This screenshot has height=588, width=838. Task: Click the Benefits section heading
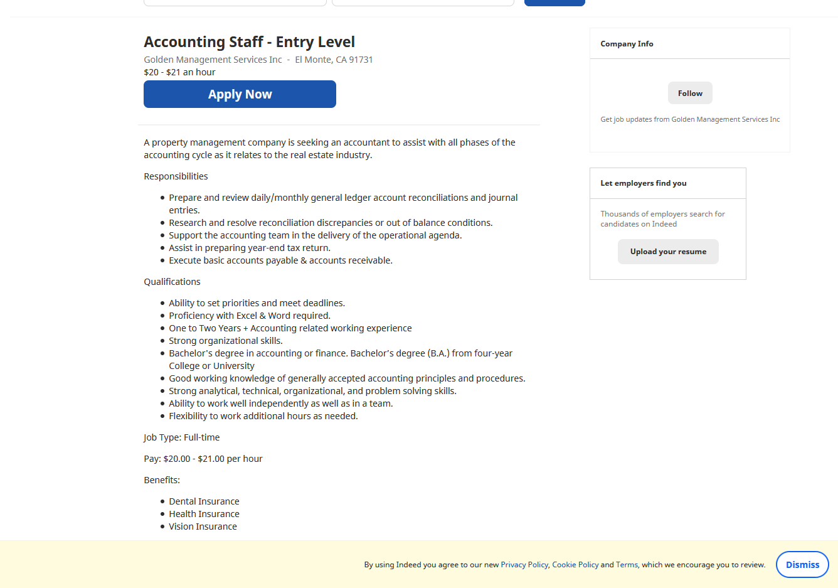pos(162,480)
